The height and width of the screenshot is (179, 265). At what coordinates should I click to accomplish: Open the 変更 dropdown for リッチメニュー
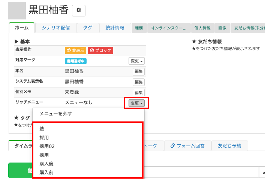136,103
